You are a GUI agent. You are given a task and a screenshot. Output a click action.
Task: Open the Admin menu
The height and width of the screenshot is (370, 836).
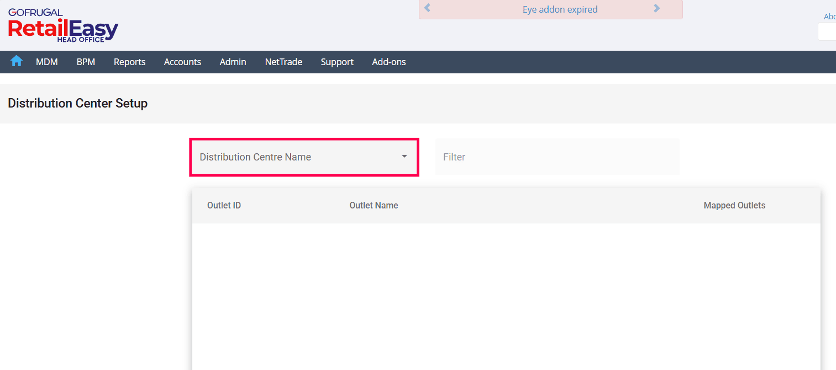click(x=233, y=62)
